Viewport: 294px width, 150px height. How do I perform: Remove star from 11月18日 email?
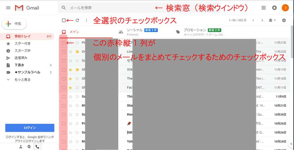click(x=70, y=79)
